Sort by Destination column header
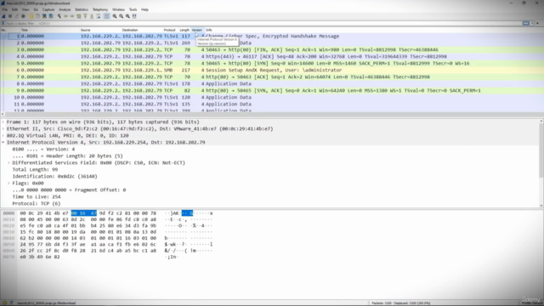This screenshot has height=306, width=544. pos(142,31)
